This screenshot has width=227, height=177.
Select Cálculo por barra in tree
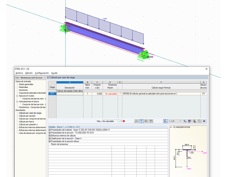coord(26,122)
